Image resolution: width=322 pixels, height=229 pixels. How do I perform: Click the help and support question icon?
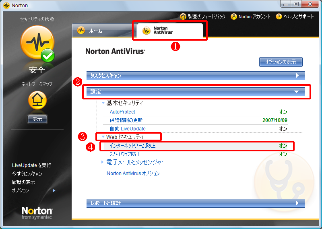click(279, 17)
